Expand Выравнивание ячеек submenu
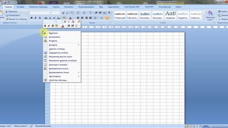Image resolution: width=228 pixels, height=128 pixels. 62,73
